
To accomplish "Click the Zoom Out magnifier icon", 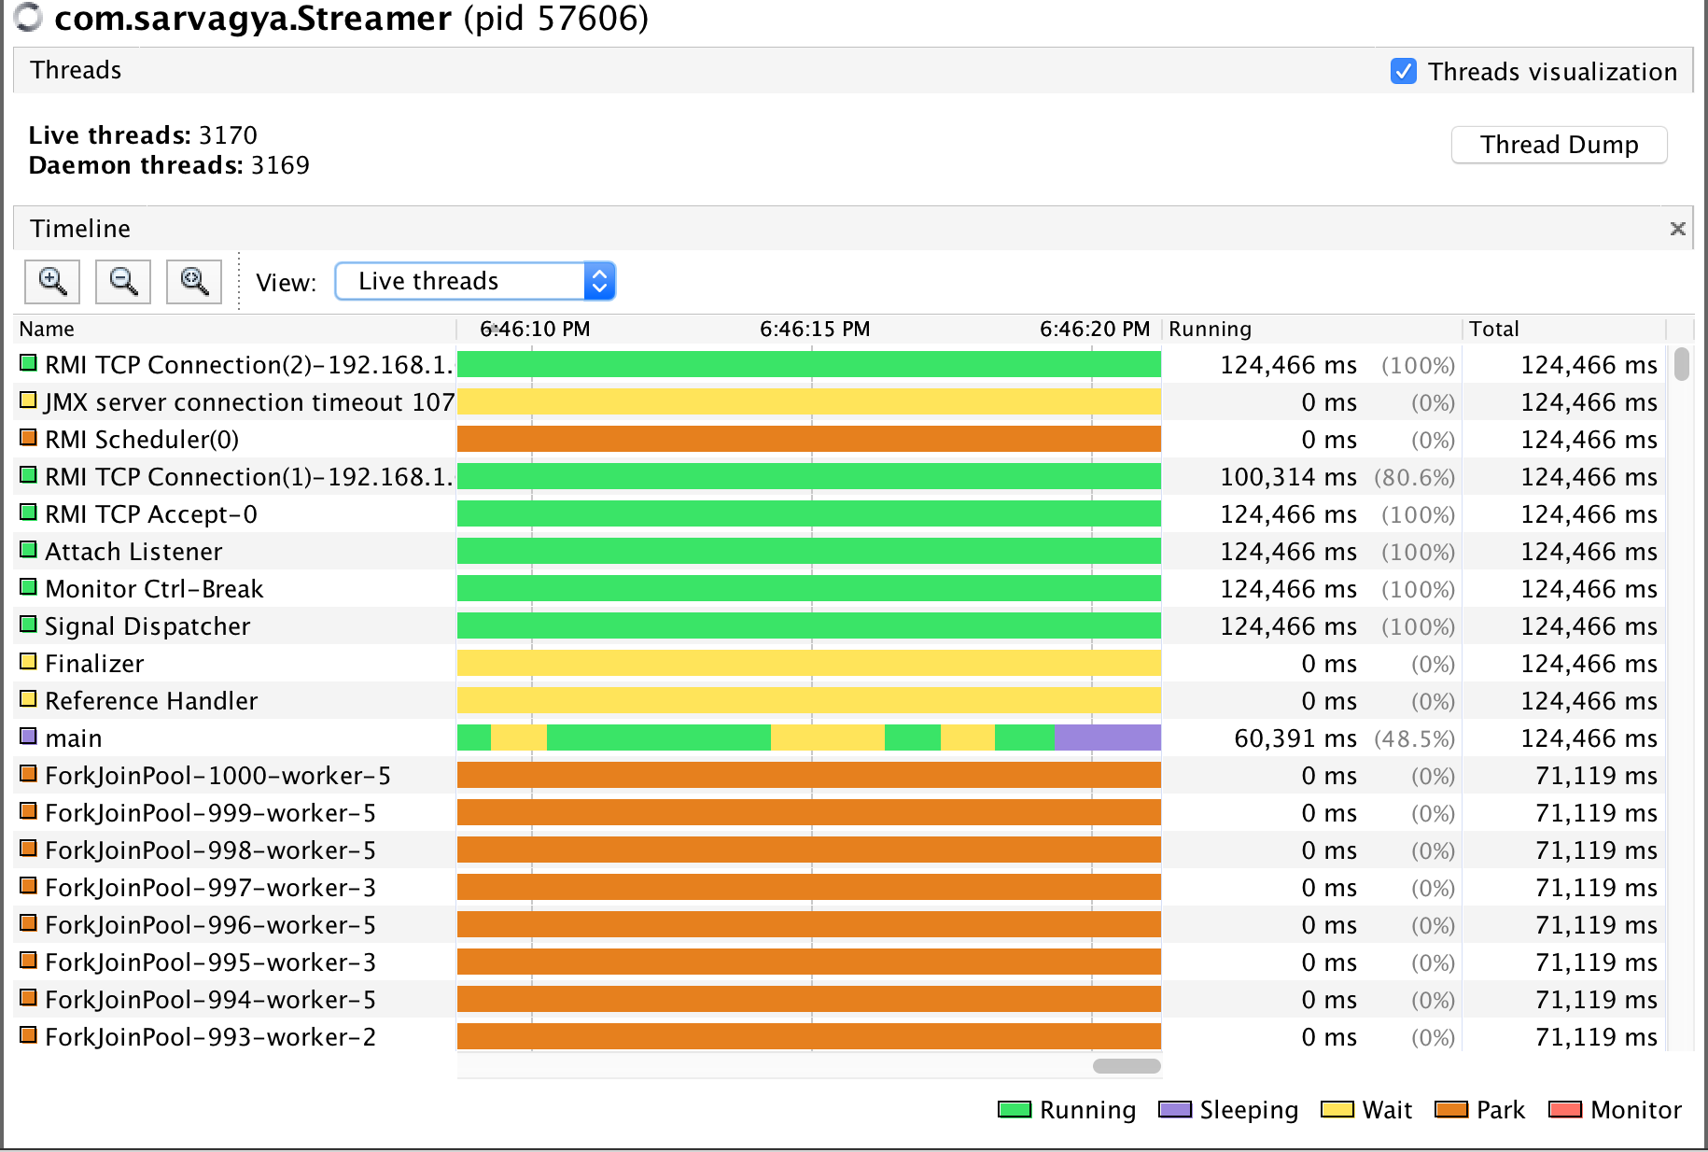I will pos(123,281).
